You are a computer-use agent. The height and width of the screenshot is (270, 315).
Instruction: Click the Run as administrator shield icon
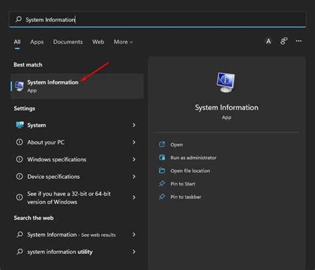162,158
